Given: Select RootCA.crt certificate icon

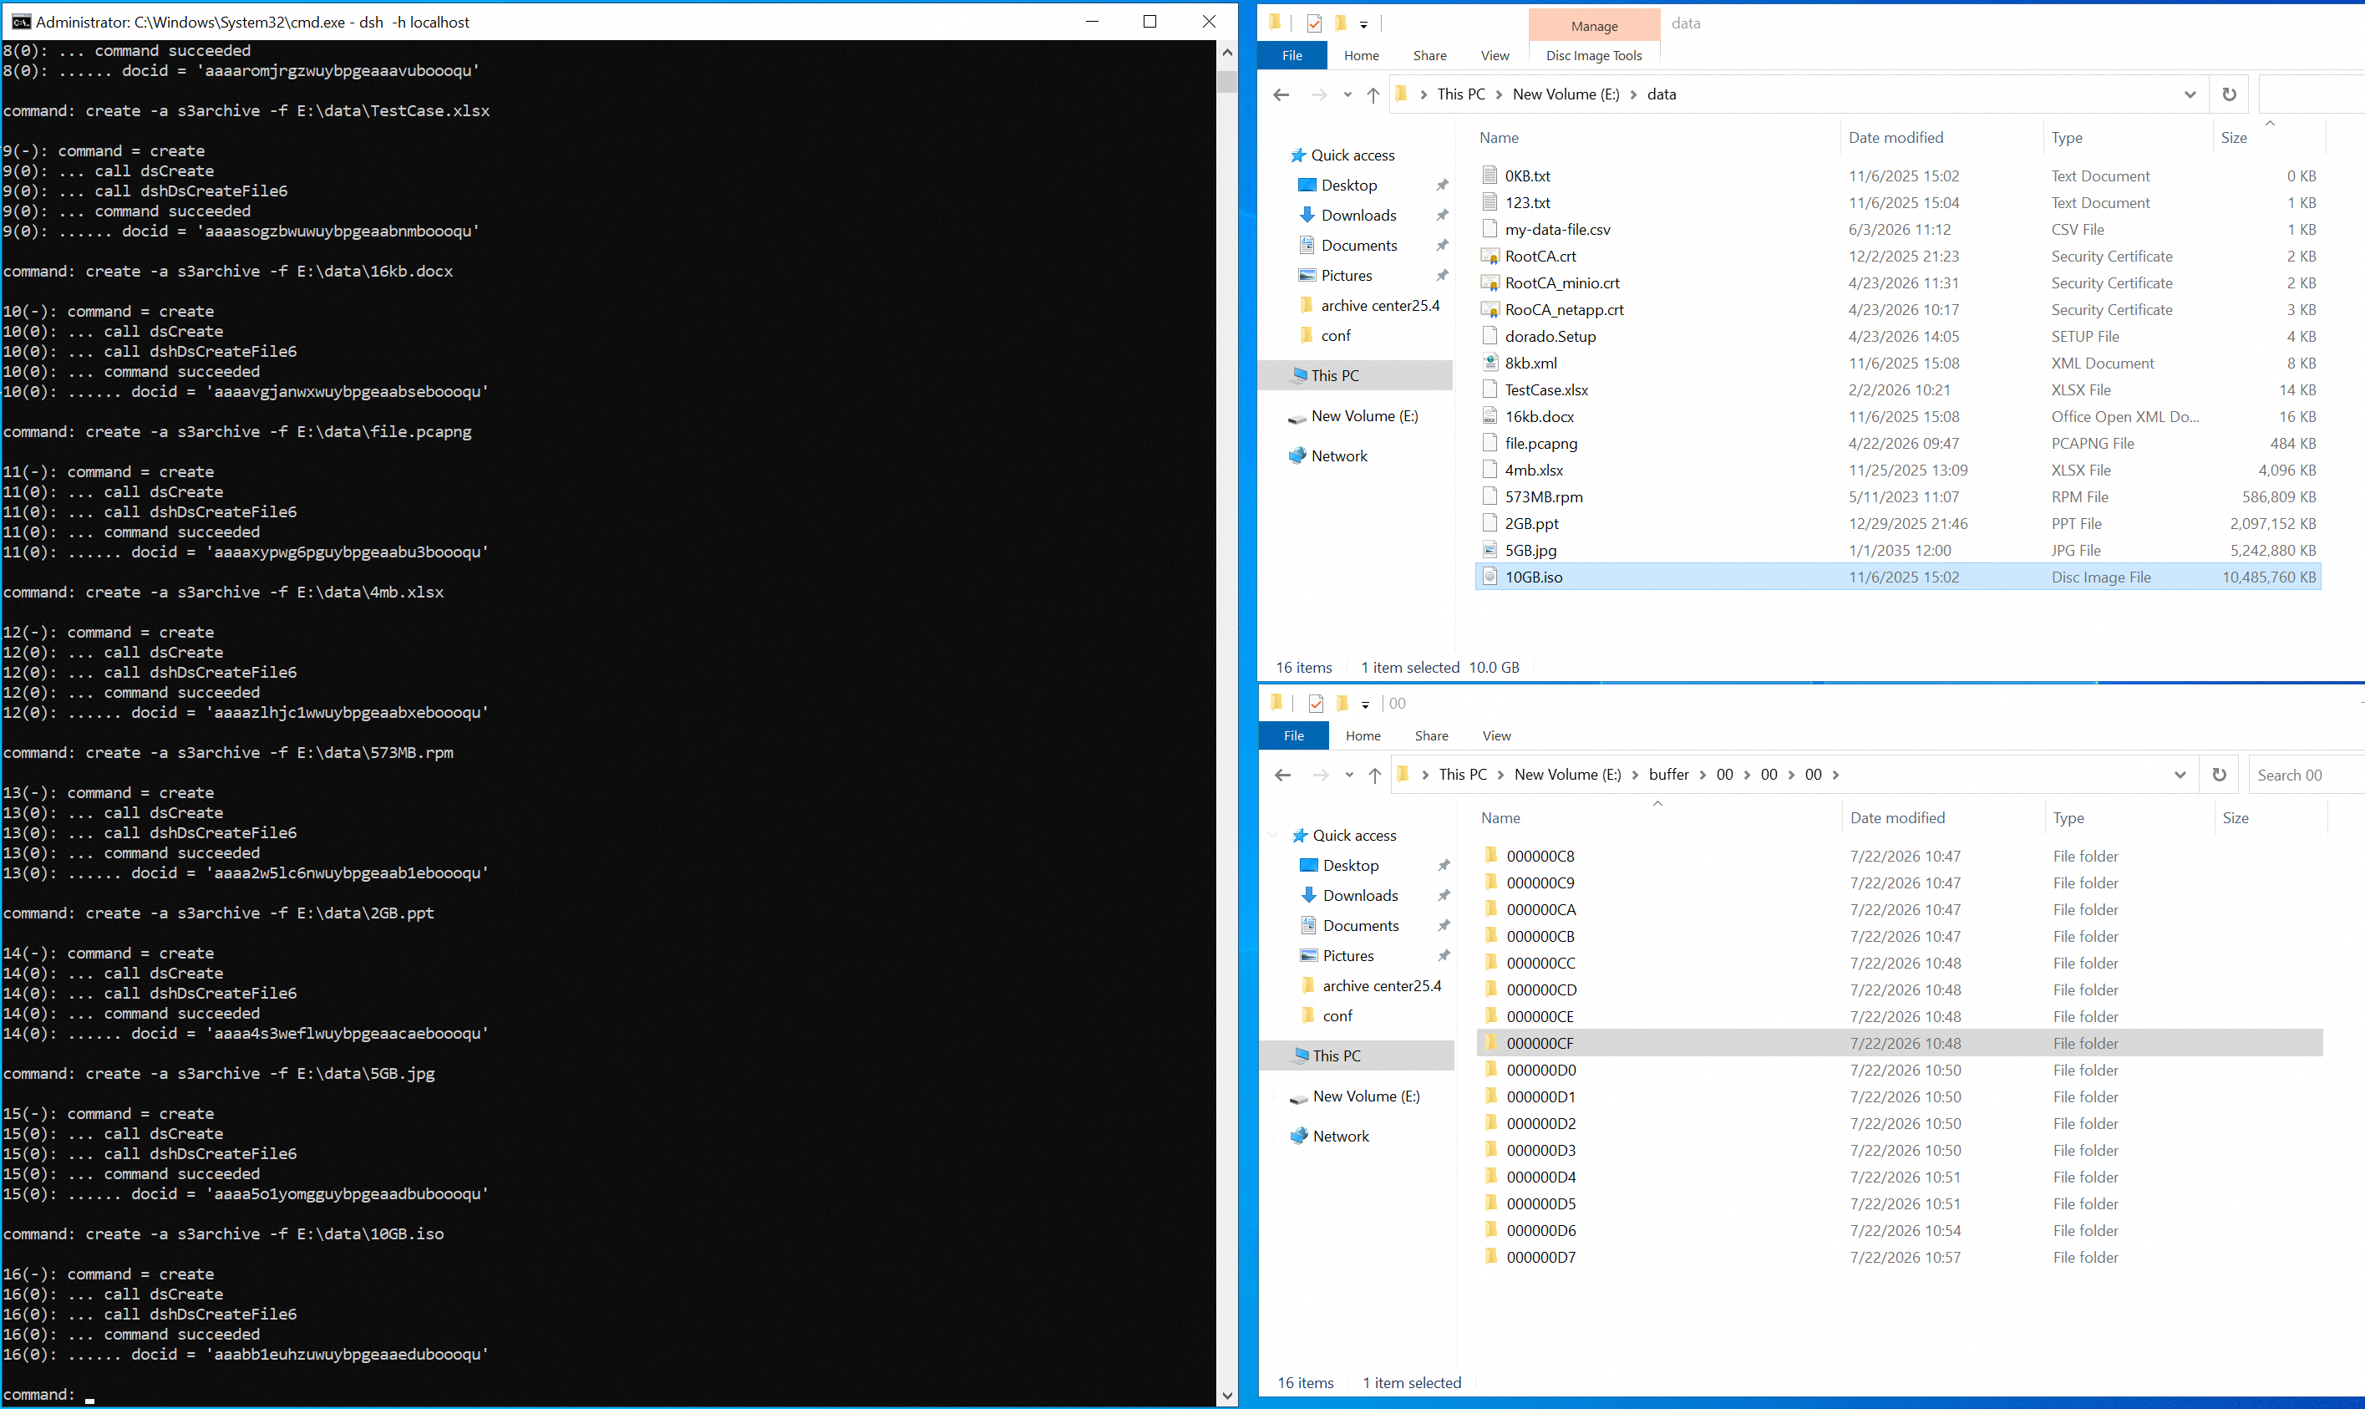Looking at the screenshot, I should tap(1490, 257).
